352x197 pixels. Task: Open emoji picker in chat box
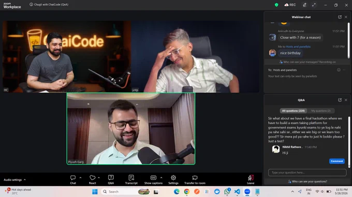tap(339, 70)
